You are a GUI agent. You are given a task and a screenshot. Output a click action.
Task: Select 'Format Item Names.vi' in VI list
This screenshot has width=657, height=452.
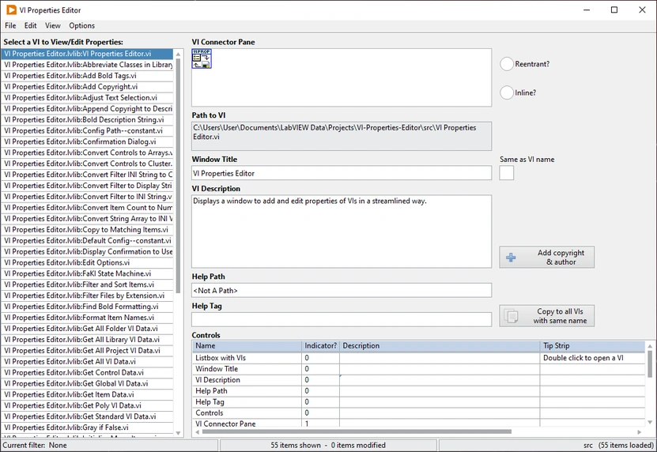(x=87, y=318)
